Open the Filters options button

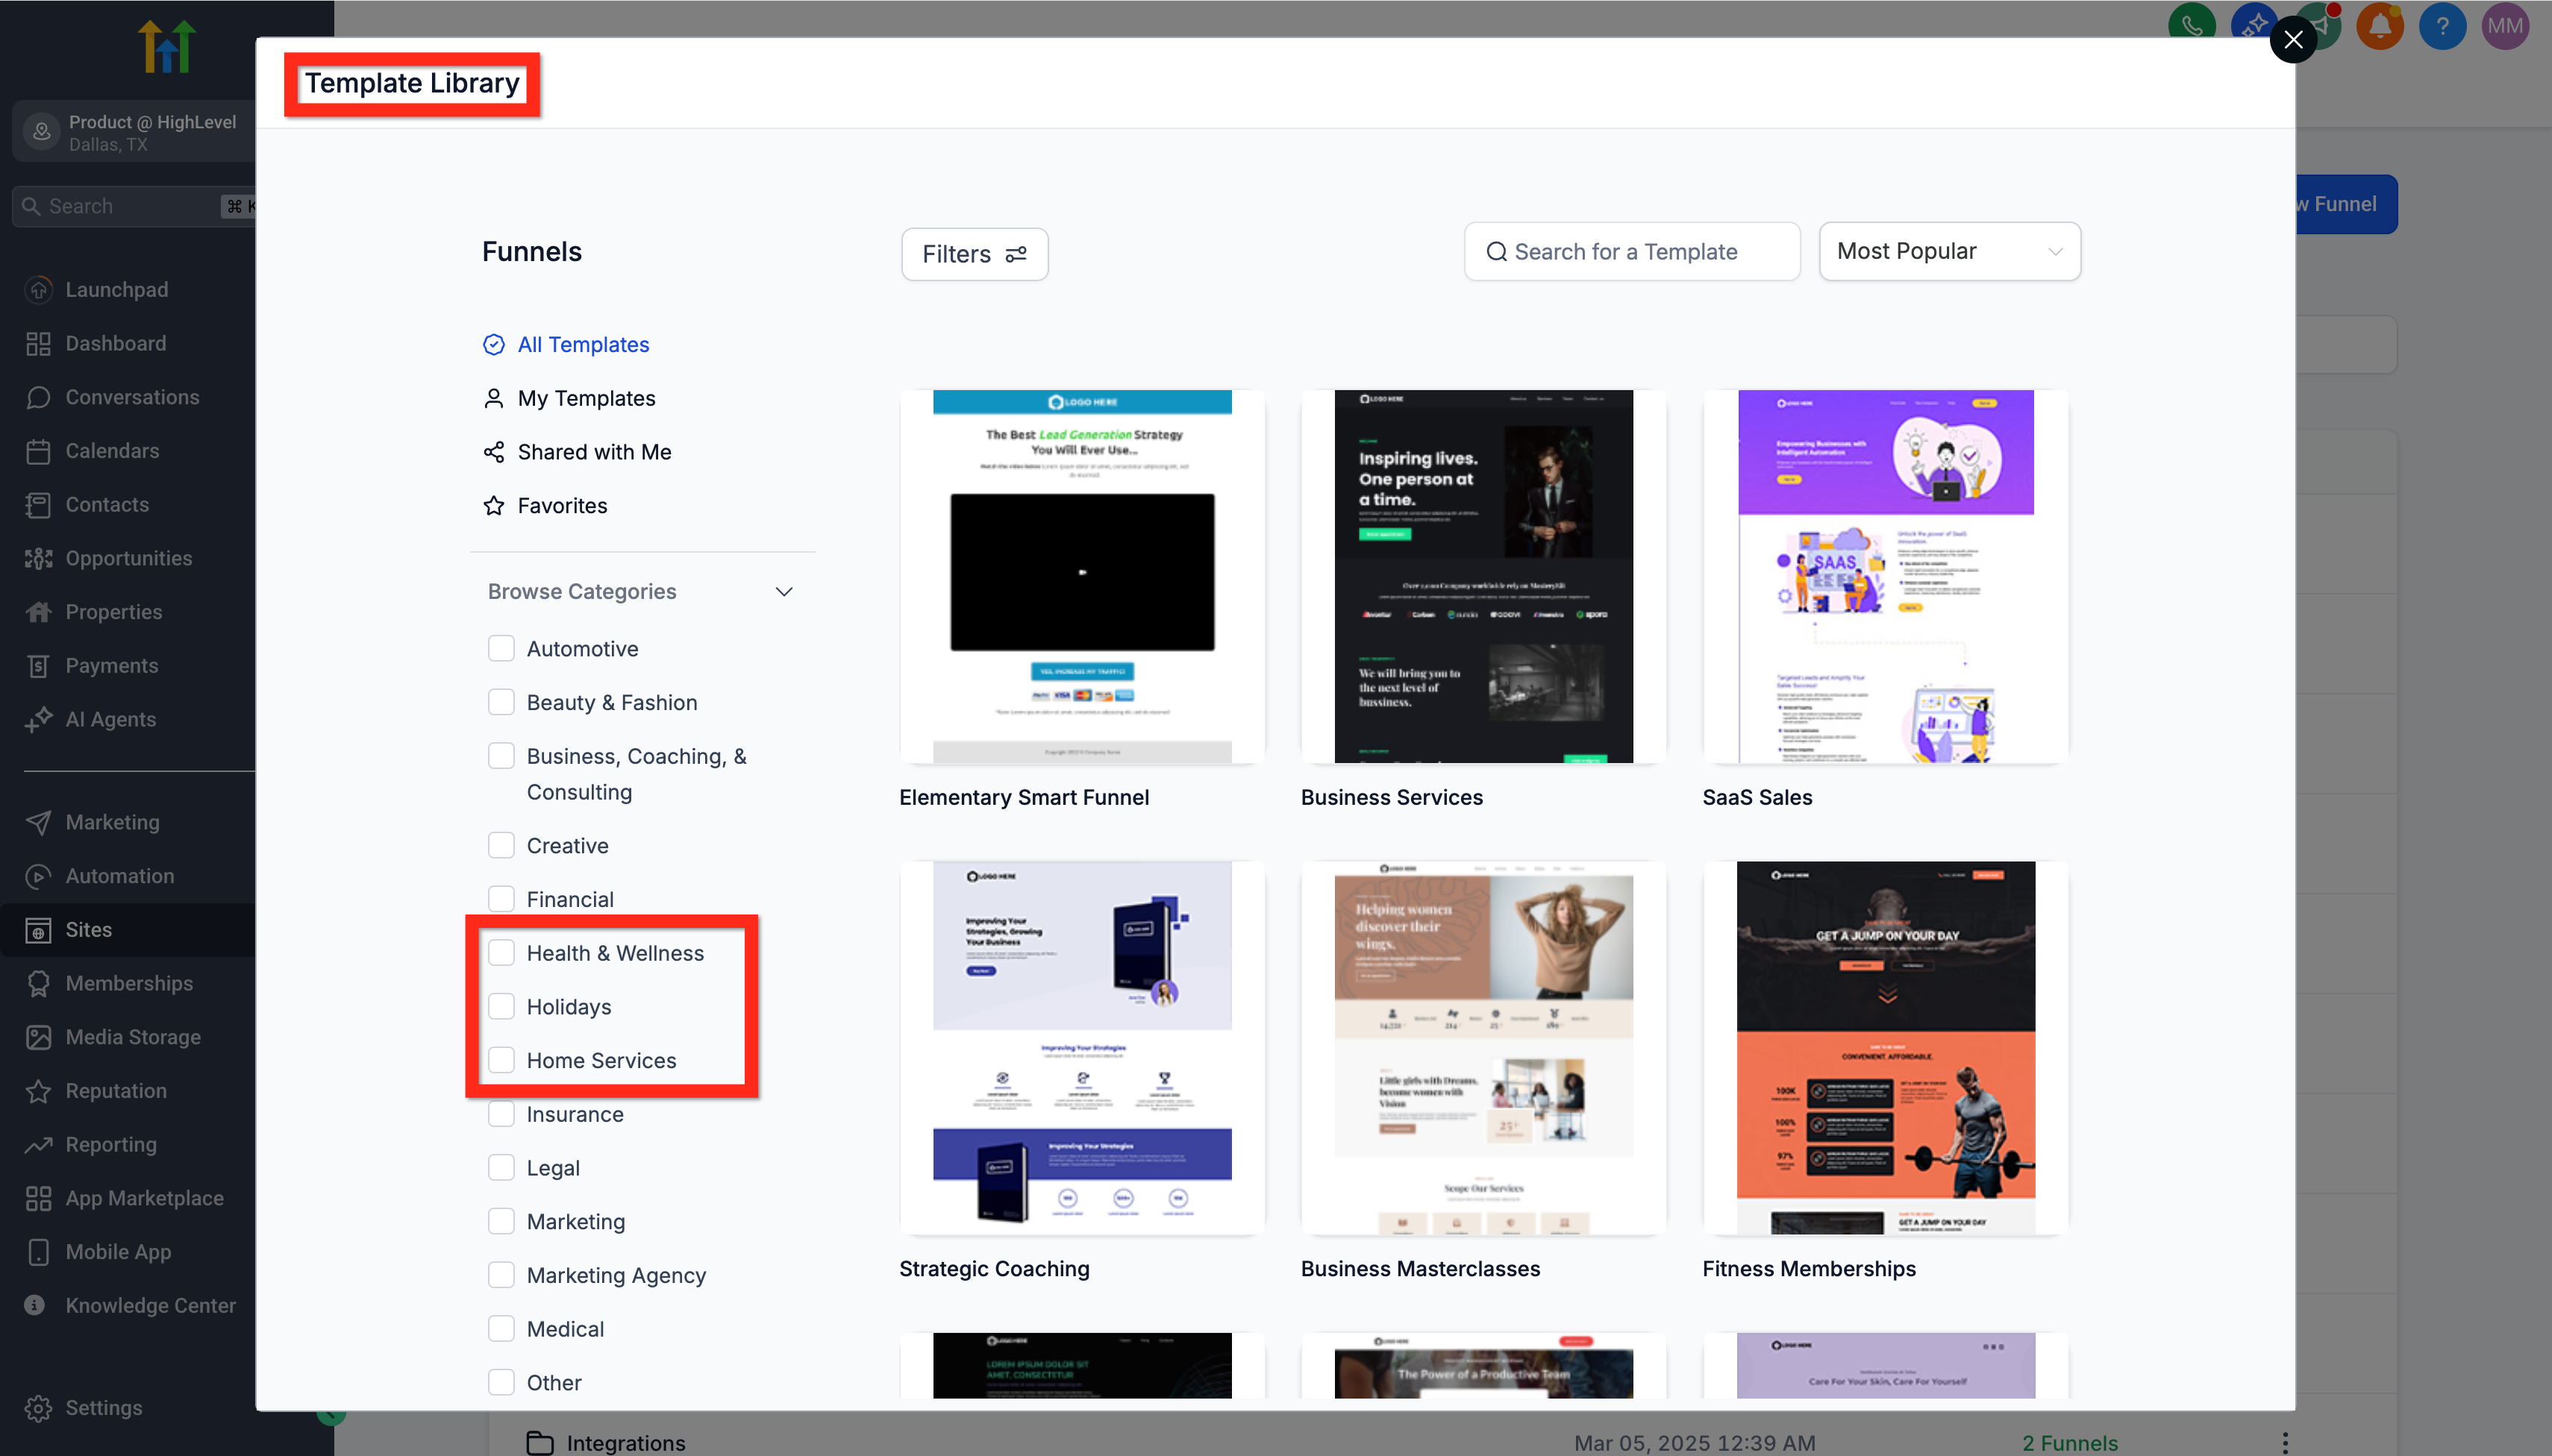(x=975, y=254)
